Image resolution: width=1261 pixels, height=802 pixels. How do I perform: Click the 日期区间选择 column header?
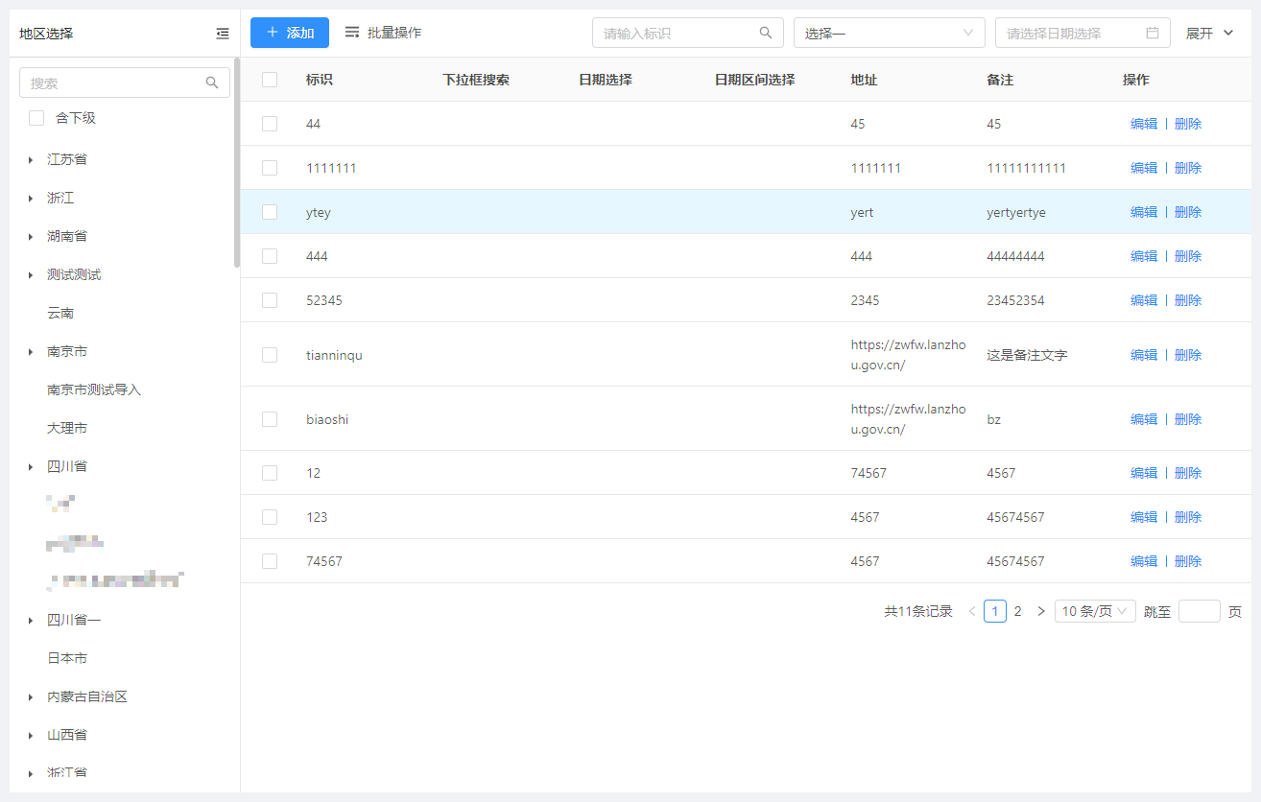pos(755,80)
